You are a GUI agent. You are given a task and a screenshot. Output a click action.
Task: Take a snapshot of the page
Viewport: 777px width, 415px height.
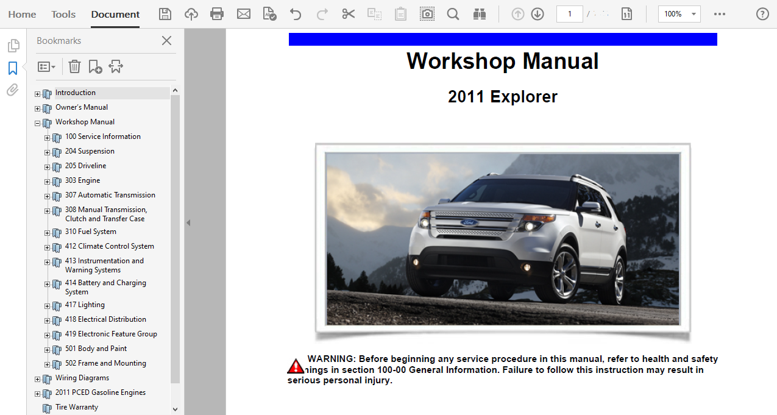[427, 13]
